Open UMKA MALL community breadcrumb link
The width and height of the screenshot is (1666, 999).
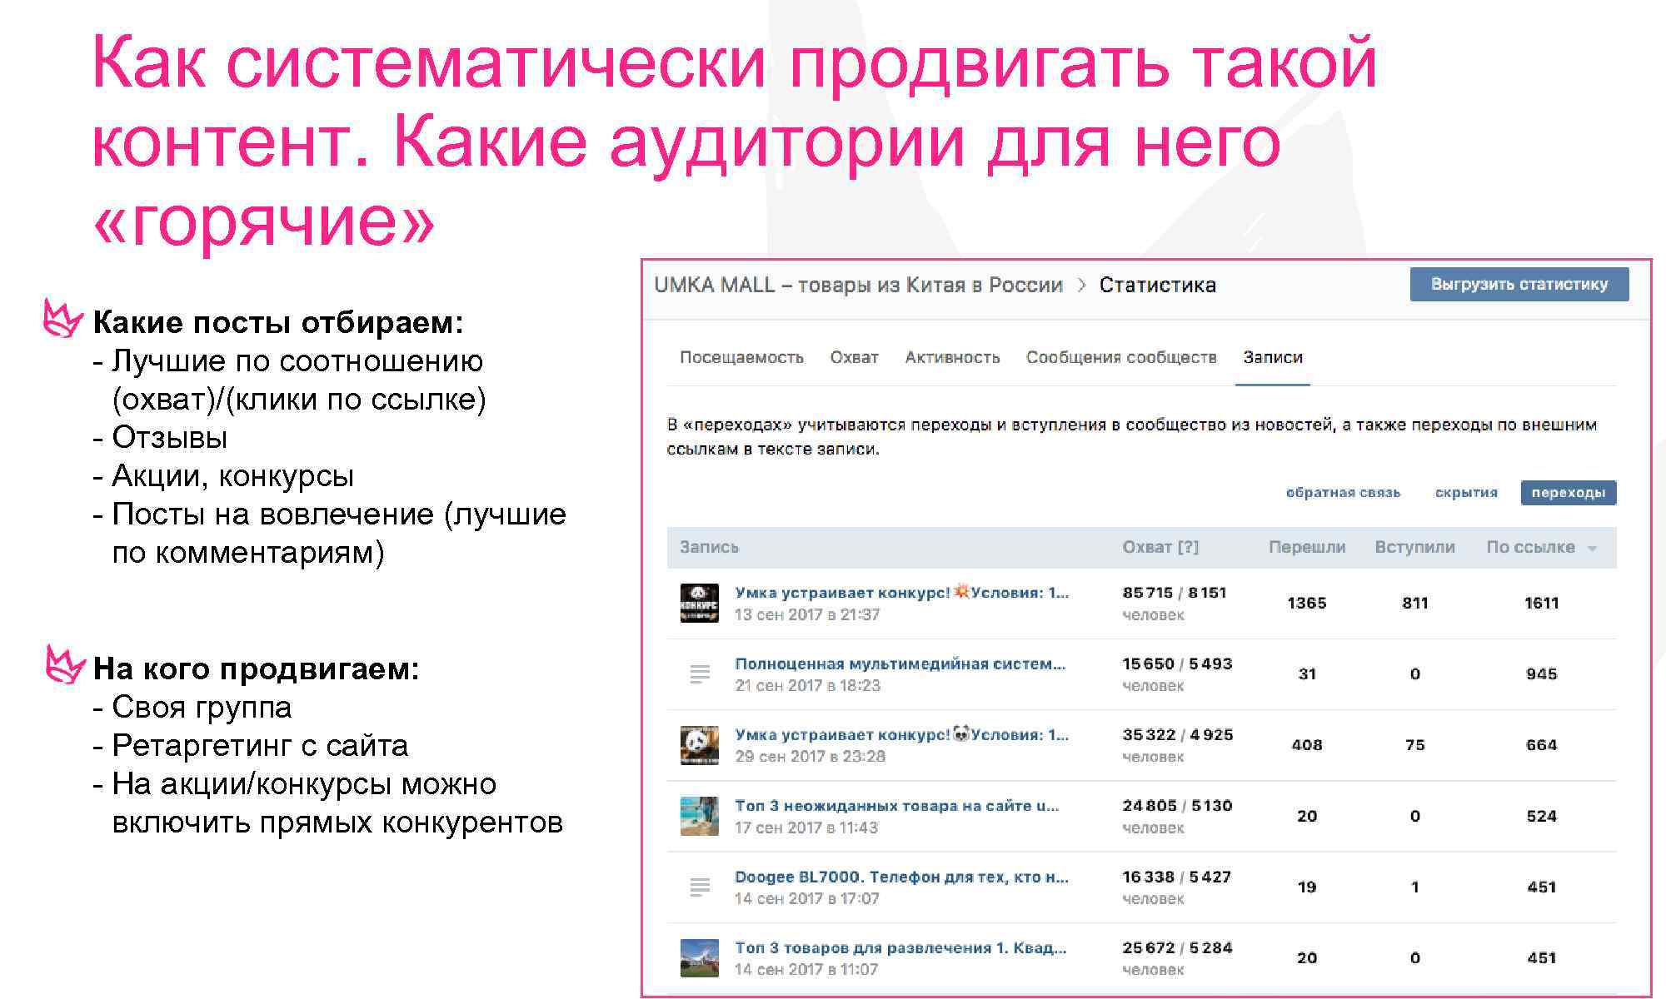click(x=858, y=286)
